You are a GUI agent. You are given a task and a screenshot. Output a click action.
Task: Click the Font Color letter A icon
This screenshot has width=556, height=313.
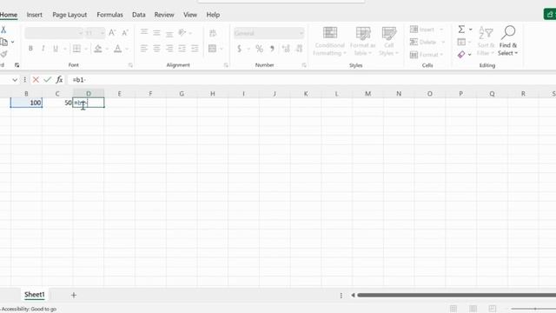click(x=118, y=49)
